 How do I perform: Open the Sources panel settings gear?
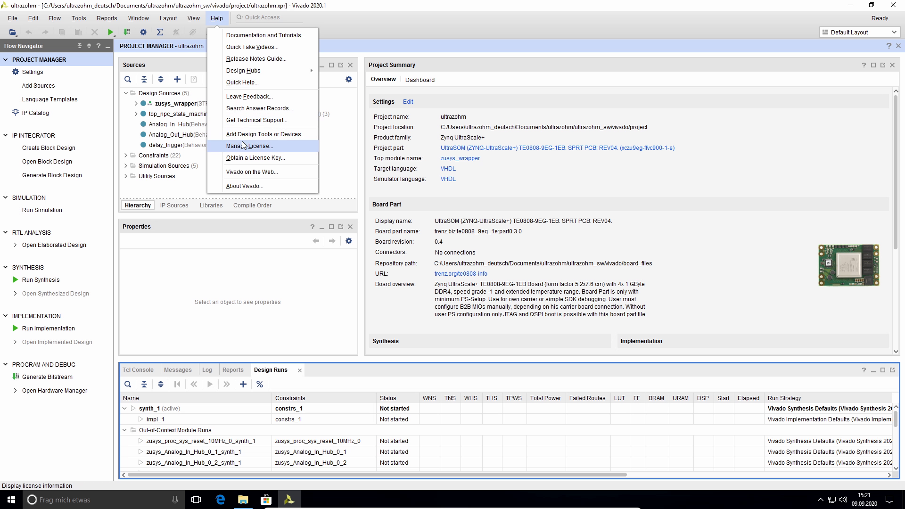tap(349, 79)
